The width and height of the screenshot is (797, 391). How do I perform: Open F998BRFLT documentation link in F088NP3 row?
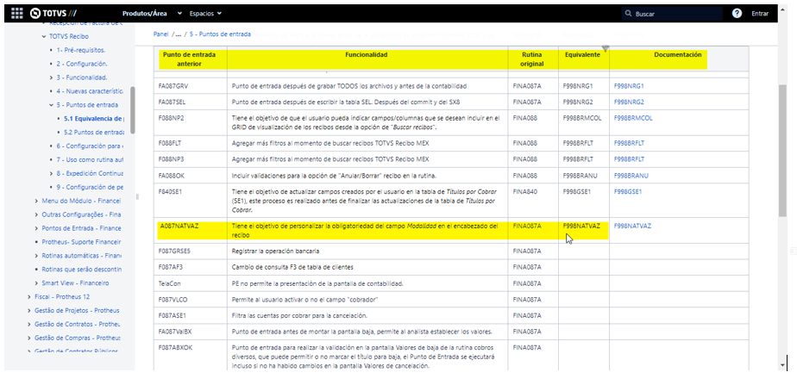tap(630, 159)
